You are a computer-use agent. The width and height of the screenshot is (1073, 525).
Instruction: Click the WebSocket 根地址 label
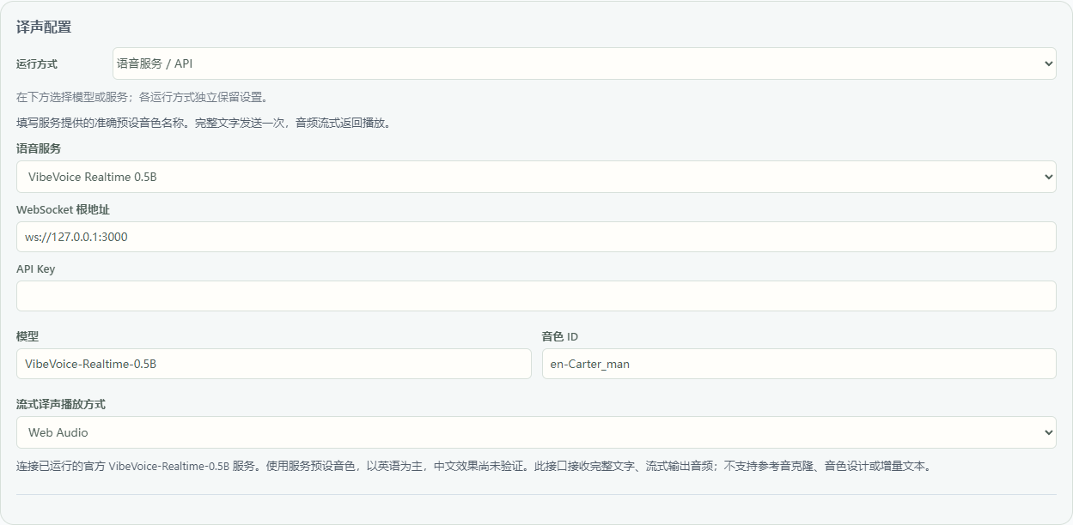(x=63, y=209)
